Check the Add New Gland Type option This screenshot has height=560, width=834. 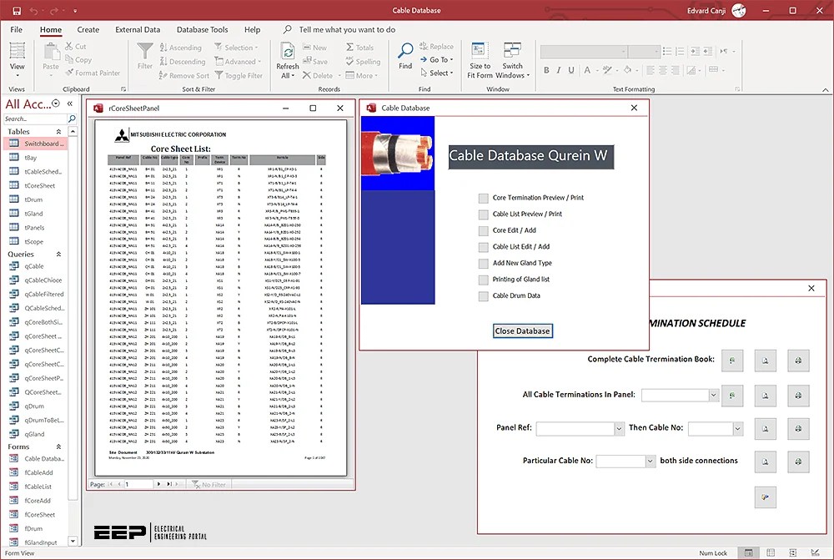482,263
